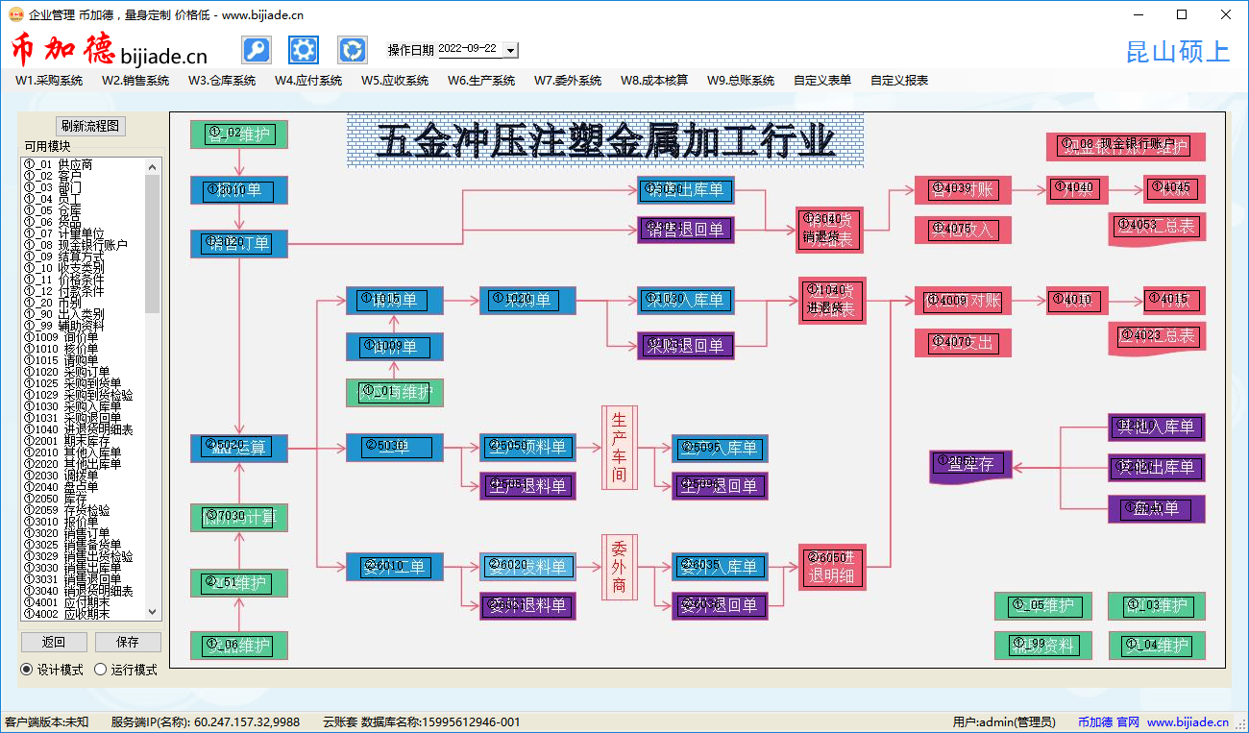Click 采购入库单 flowchart node
This screenshot has width=1249, height=733.
(x=686, y=300)
